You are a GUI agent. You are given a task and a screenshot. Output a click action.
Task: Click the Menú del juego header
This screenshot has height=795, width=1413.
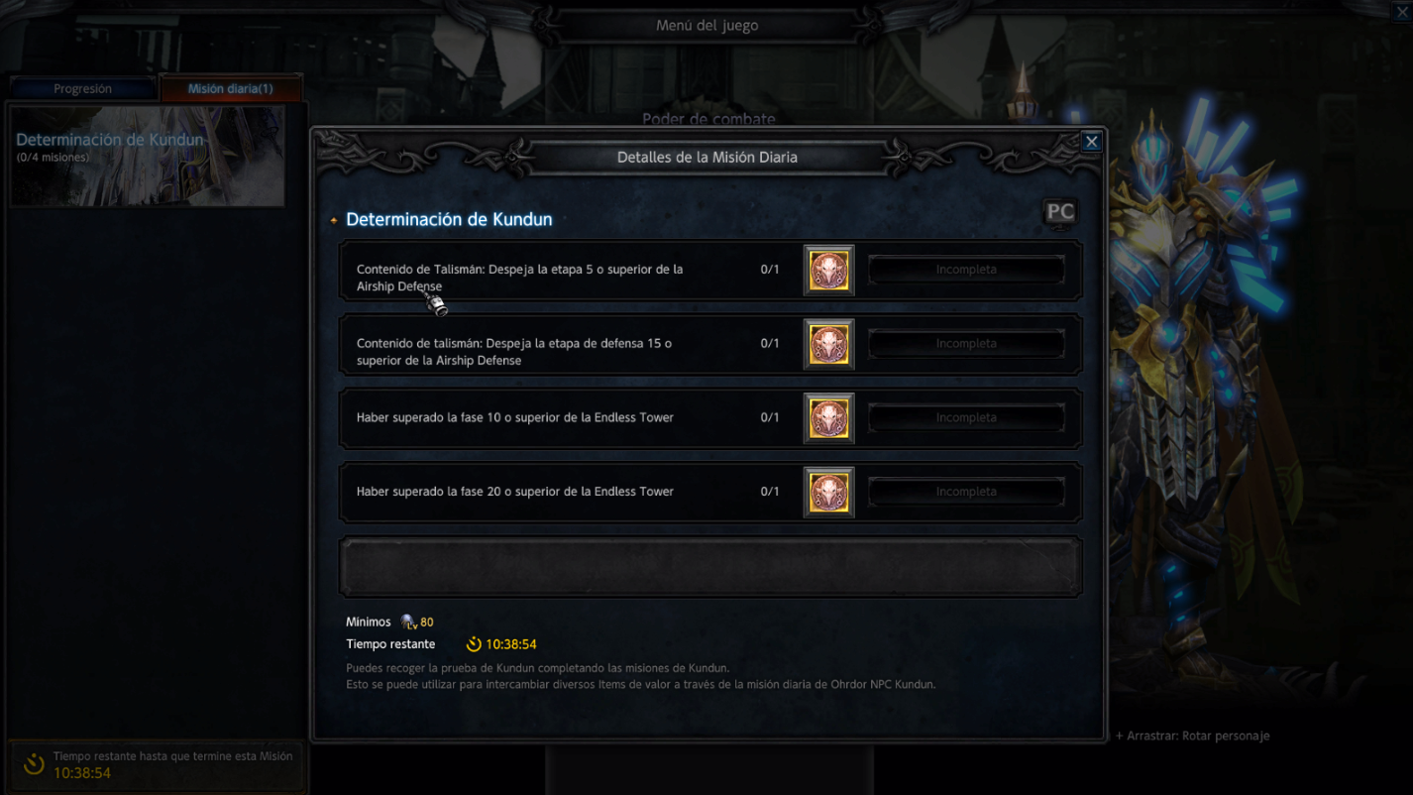(706, 26)
